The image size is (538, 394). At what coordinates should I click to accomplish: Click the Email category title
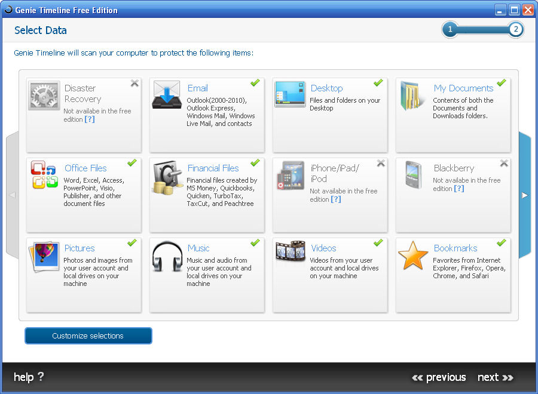[198, 88]
